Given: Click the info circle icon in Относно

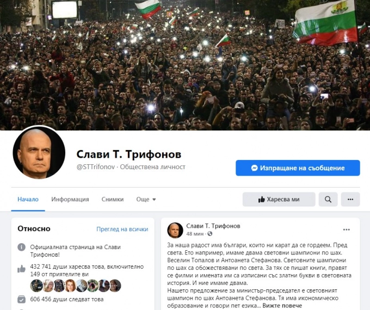Looking at the screenshot, I should pyautogui.click(x=21, y=247).
